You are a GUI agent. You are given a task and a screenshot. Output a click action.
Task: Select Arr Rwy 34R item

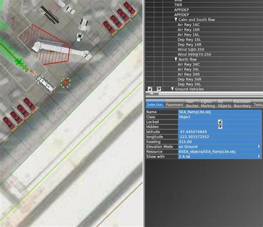point(189,75)
